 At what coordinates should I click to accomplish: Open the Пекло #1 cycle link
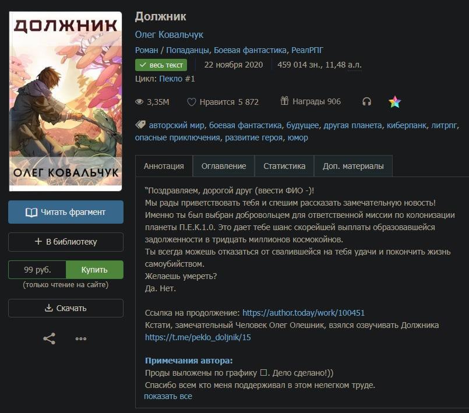pos(177,79)
